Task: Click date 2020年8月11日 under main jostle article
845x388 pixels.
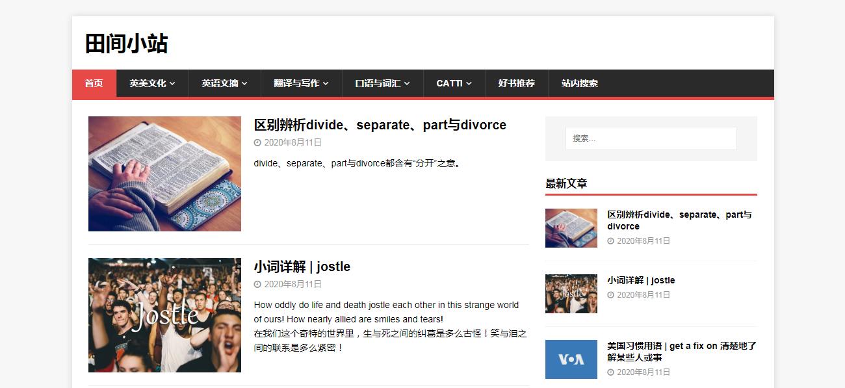Action: pos(292,285)
